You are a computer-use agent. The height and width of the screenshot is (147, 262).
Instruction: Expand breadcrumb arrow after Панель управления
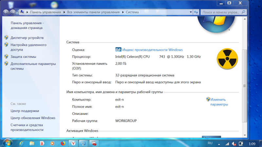64,12
